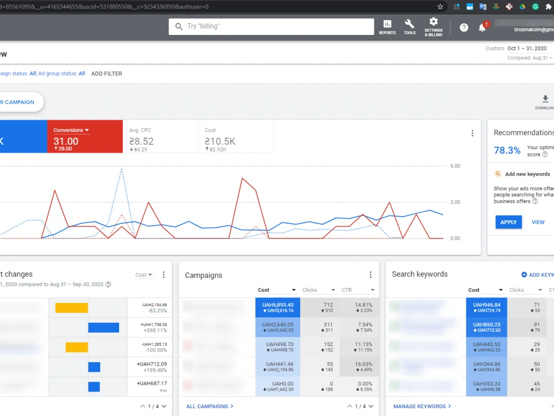Click the green Grammarly extension icon

(x=535, y=7)
